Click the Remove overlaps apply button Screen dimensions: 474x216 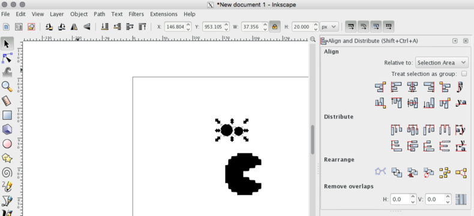click(x=461, y=199)
